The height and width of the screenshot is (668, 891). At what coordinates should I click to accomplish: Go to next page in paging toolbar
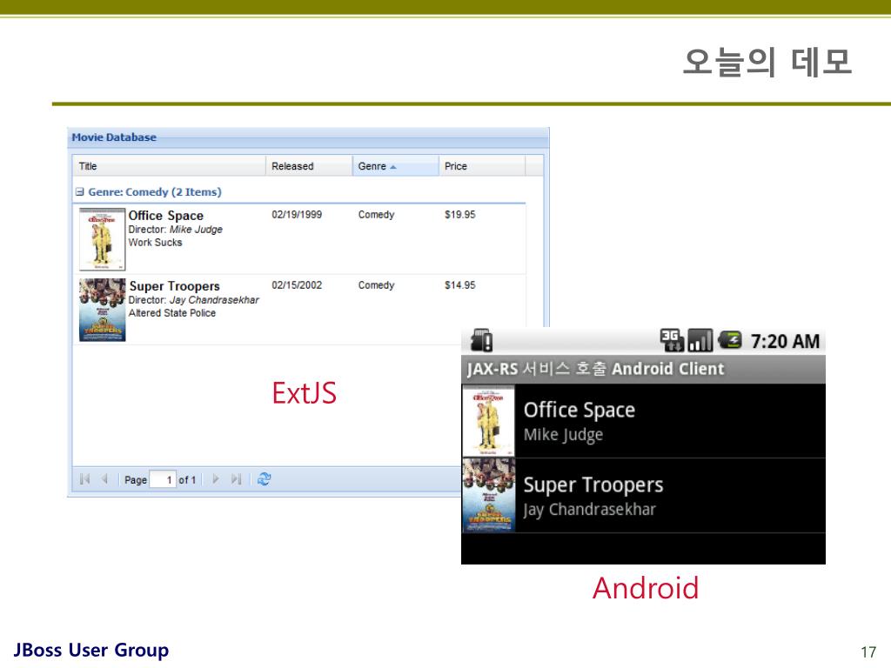tap(216, 479)
